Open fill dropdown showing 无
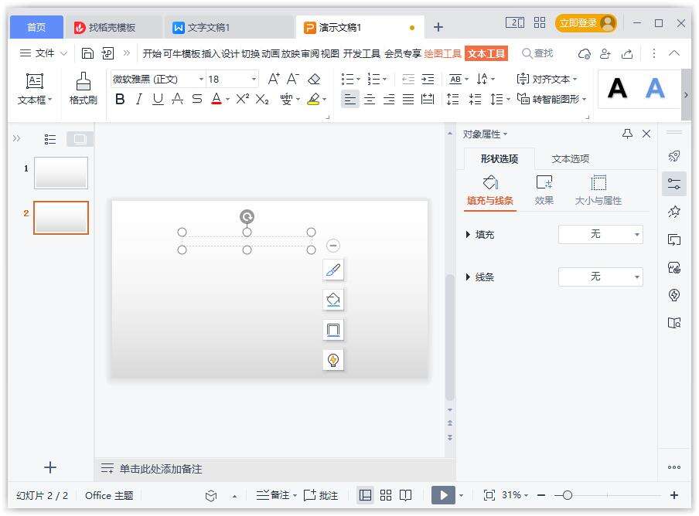 click(x=601, y=234)
